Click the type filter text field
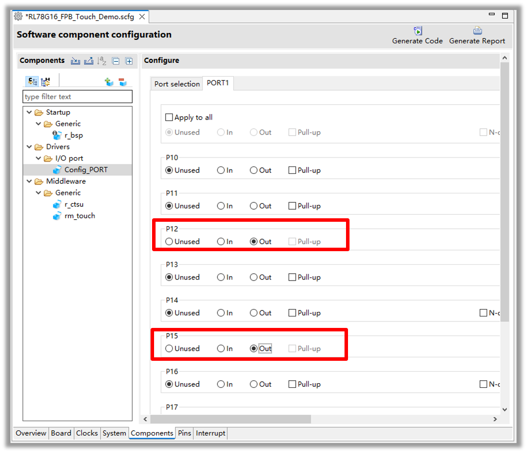 click(77, 97)
